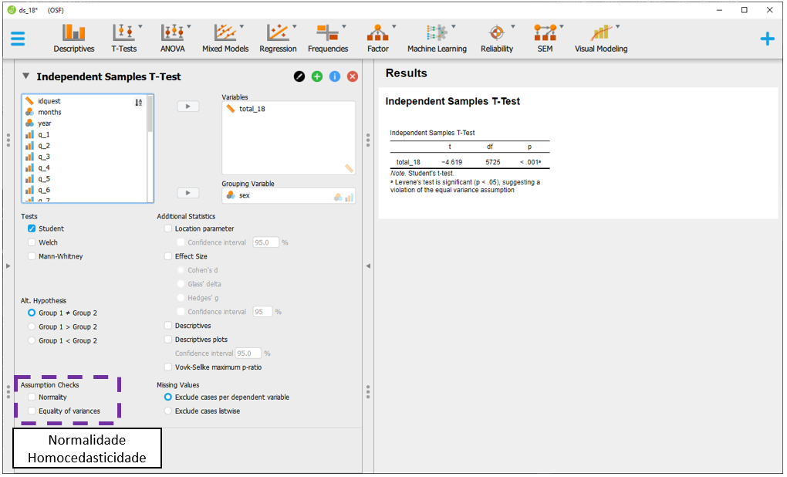
Task: Click the green duplicate analysis icon
Action: pos(316,76)
